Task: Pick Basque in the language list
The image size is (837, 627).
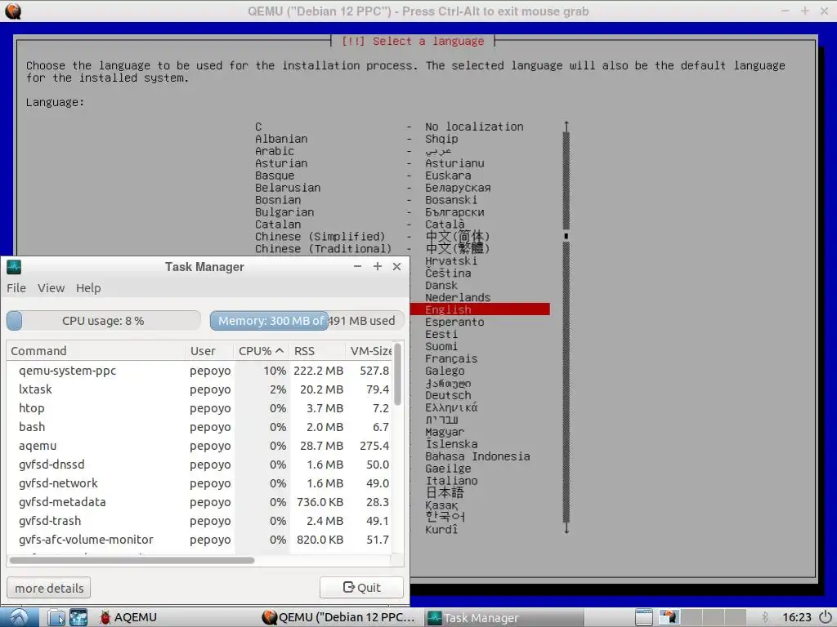Action: click(275, 176)
